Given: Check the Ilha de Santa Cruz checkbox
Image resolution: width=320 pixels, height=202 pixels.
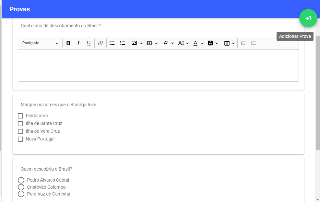Looking at the screenshot, I should click(20, 124).
